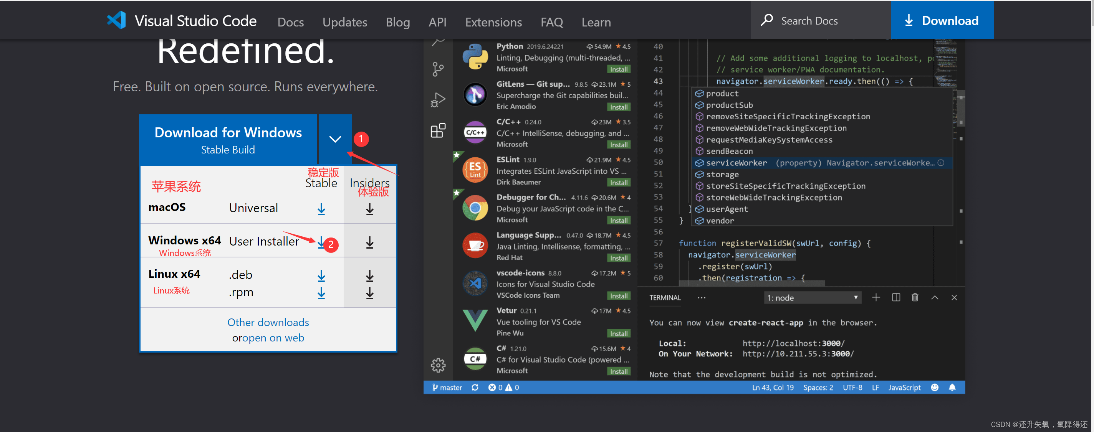
Task: Open notifications bell in status bar
Action: coord(952,387)
